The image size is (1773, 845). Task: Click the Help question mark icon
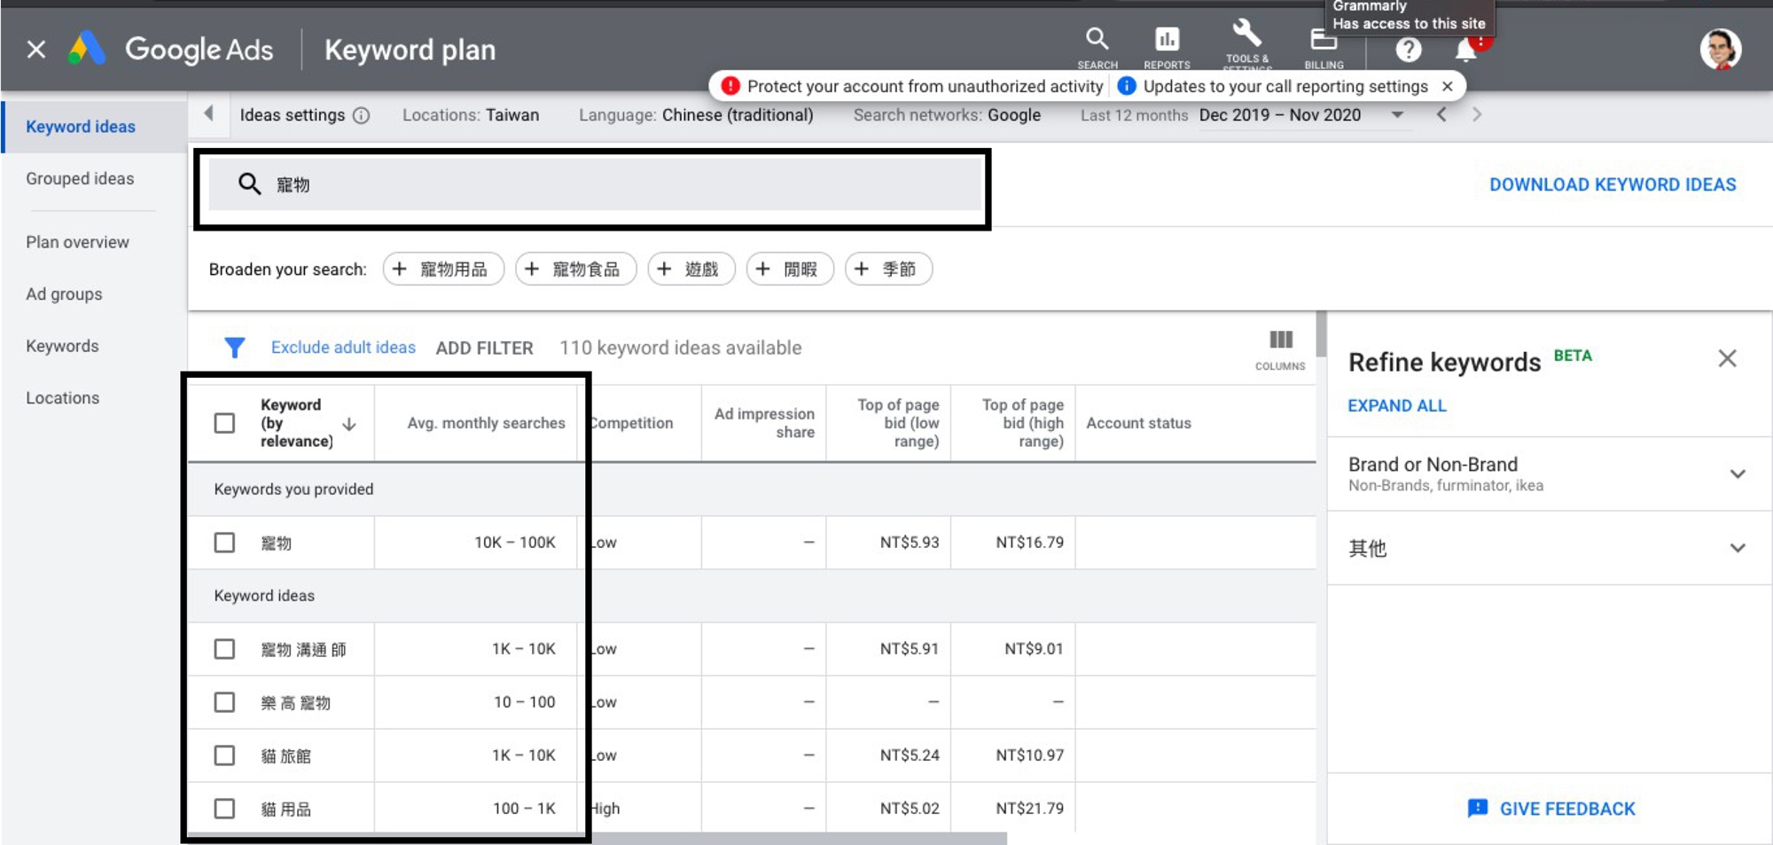click(x=1408, y=50)
